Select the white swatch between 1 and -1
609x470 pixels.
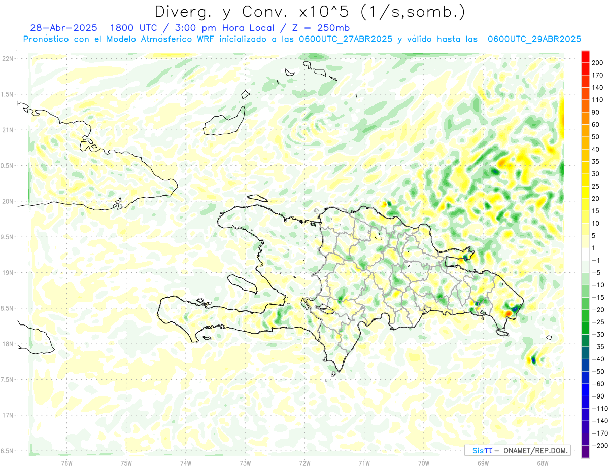pos(585,255)
